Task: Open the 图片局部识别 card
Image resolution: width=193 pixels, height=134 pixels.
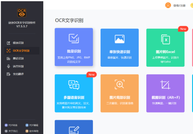Action: [x=120, y=93]
